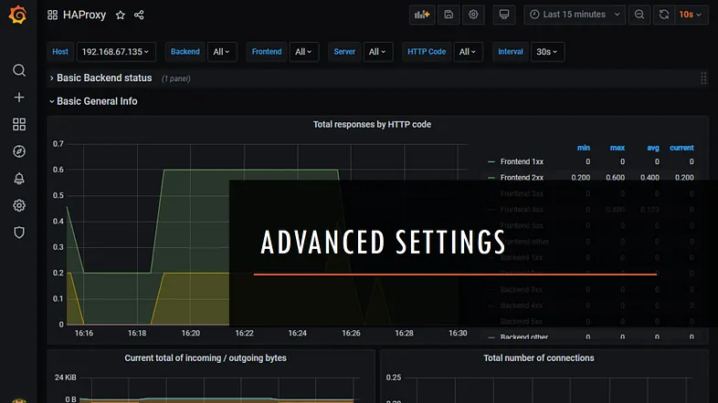Open the dashboard search icon in the sidebar
This screenshot has height=403, width=718.
(x=19, y=70)
